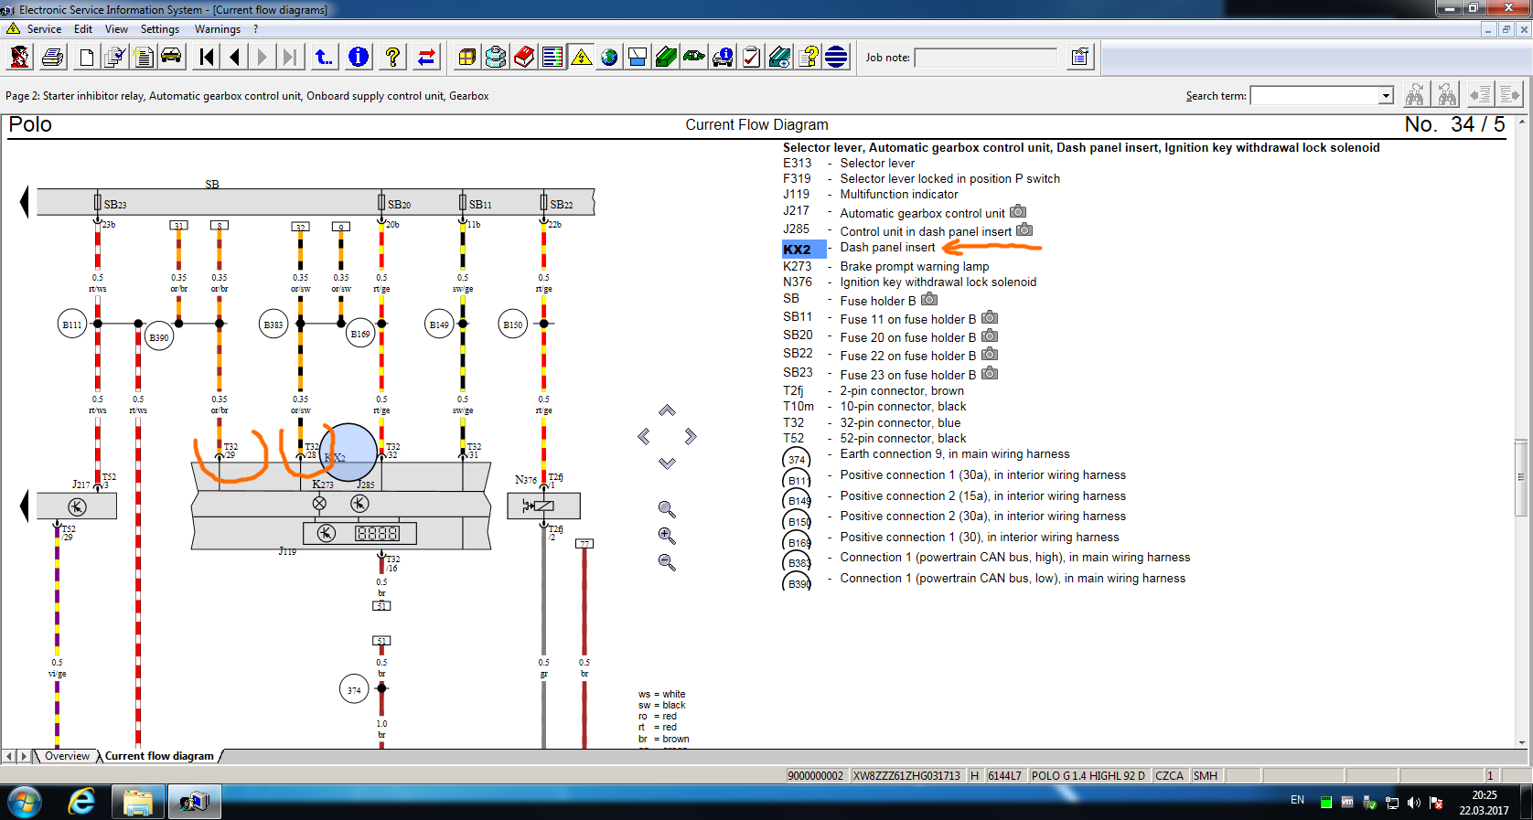The image size is (1533, 820).
Task: Click the green car toolbar icon
Action: pyautogui.click(x=694, y=58)
